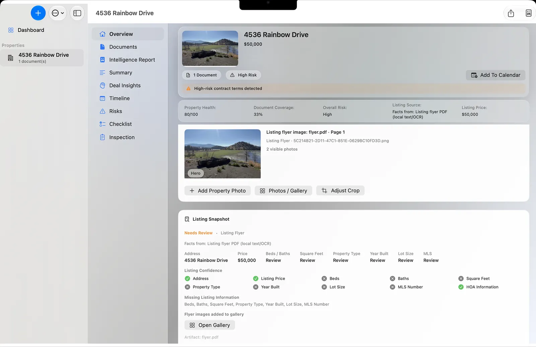Click the Square Feet confidence x icon
The height and width of the screenshot is (347, 536).
pos(461,279)
